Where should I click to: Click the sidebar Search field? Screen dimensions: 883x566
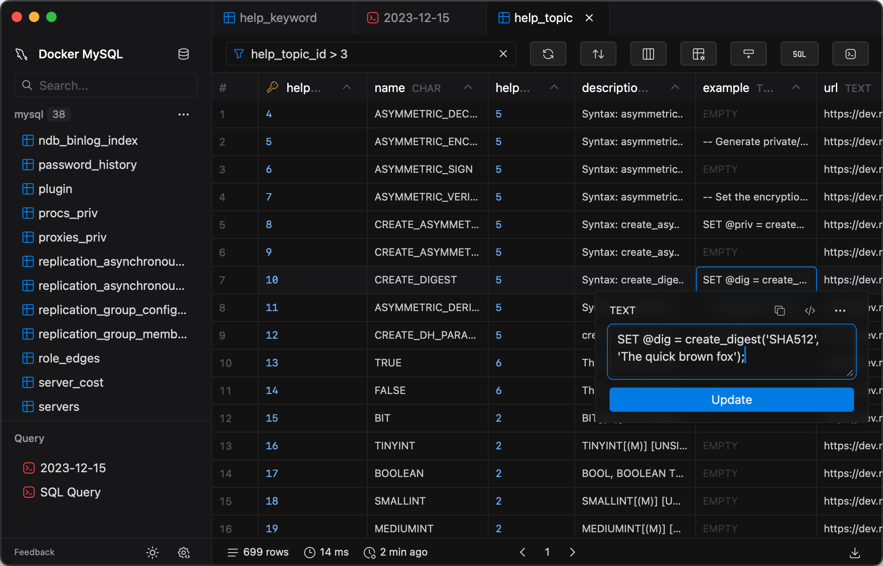point(106,86)
